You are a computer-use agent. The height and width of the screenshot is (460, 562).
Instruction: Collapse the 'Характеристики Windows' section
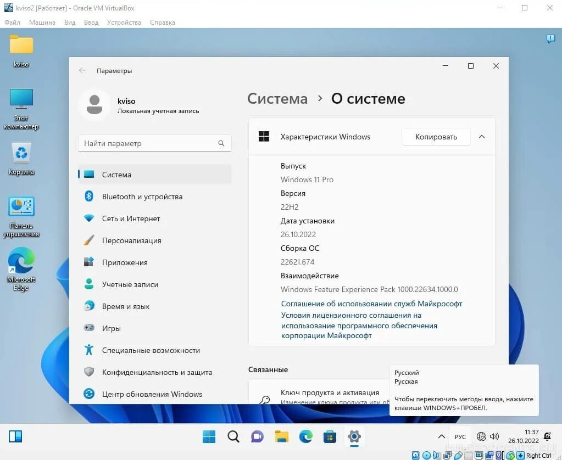[x=482, y=137]
